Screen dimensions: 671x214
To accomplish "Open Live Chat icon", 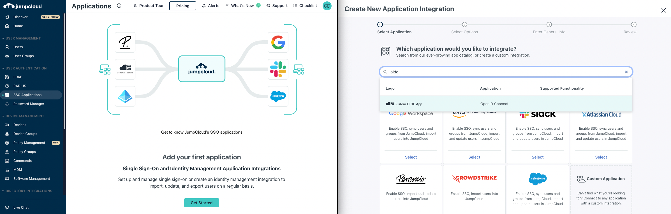I will coord(7,208).
